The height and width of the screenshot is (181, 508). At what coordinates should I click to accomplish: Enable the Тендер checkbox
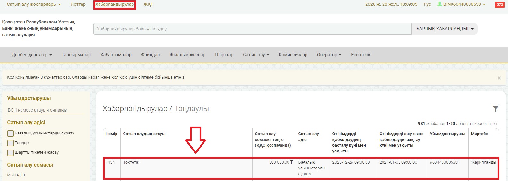[11, 143]
